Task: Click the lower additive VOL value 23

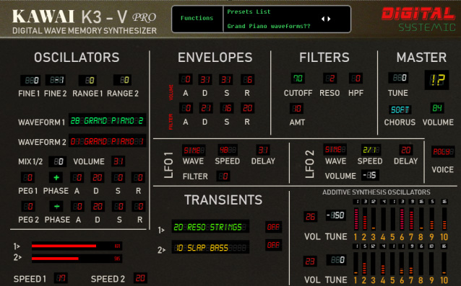Action: 310,261
